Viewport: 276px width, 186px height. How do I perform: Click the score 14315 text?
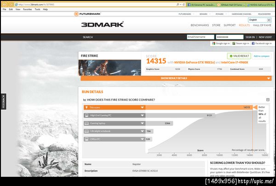(156, 61)
